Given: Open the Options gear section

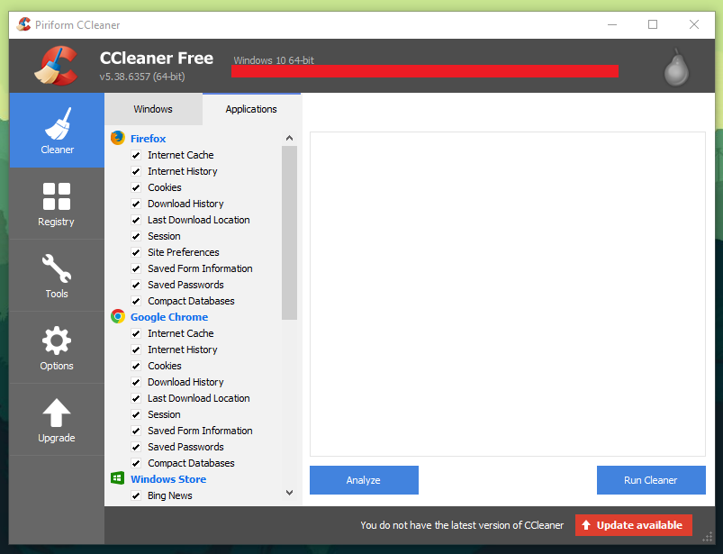Looking at the screenshot, I should click(x=57, y=348).
